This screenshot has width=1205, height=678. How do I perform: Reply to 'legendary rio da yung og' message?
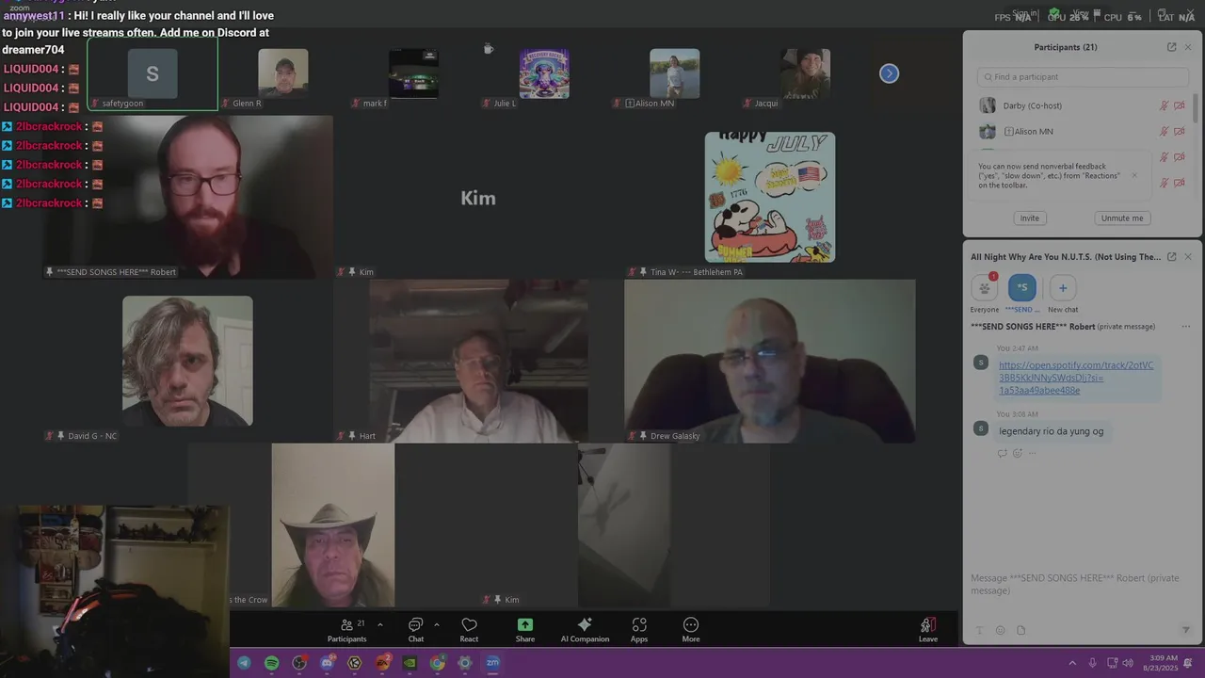1002,453
